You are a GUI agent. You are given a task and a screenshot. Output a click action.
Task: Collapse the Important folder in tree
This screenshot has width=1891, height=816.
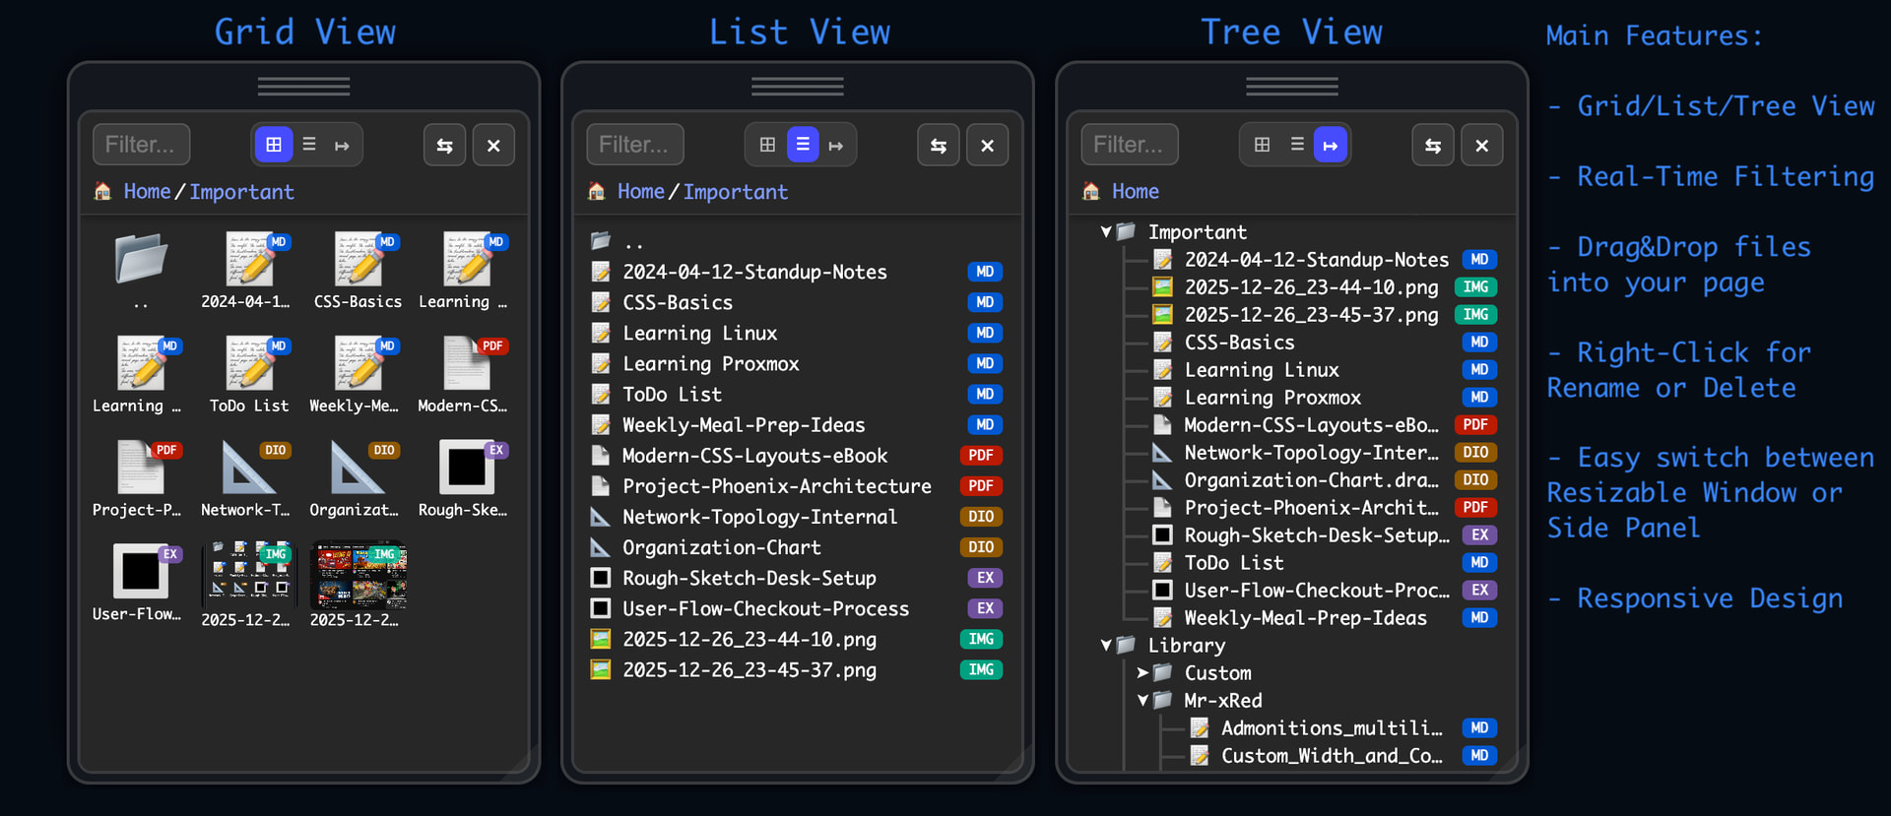pos(1106,232)
